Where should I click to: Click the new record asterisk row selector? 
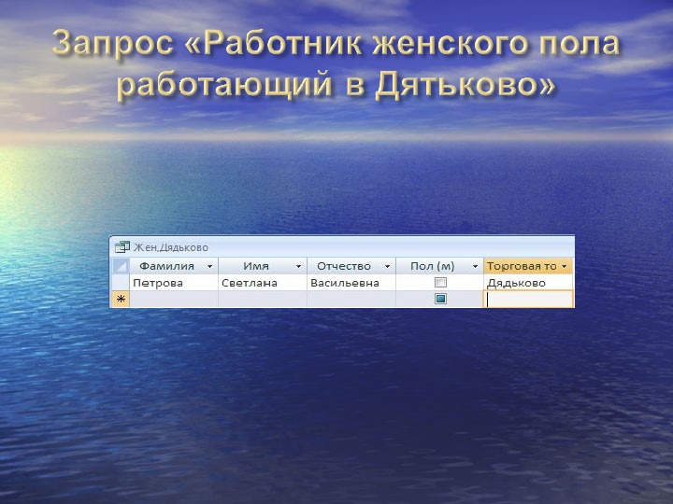tap(121, 300)
